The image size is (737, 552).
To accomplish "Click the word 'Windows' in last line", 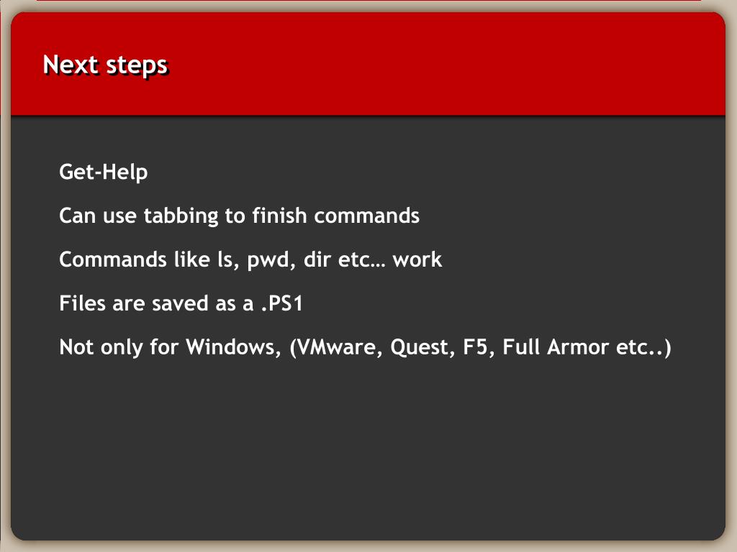I will tap(230, 347).
